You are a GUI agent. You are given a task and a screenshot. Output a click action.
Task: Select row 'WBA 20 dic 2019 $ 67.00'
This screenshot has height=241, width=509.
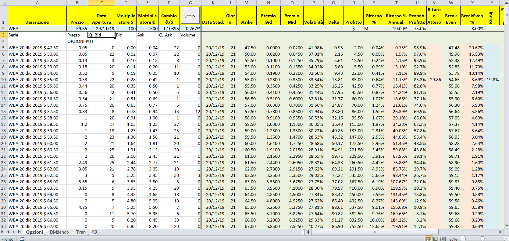click(x=37, y=226)
